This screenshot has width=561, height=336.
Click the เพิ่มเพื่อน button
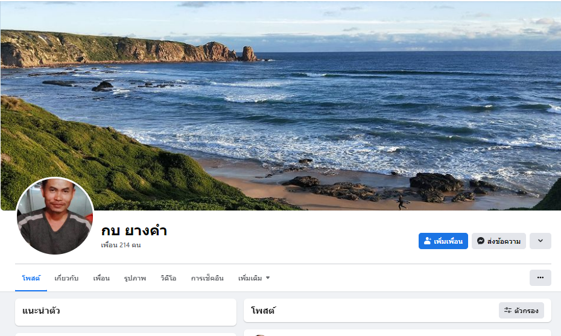click(443, 241)
